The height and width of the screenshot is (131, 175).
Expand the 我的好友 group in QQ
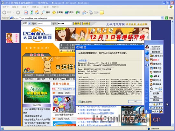(156, 52)
